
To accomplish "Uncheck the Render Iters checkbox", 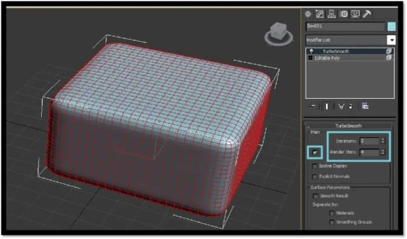I will [x=315, y=152].
